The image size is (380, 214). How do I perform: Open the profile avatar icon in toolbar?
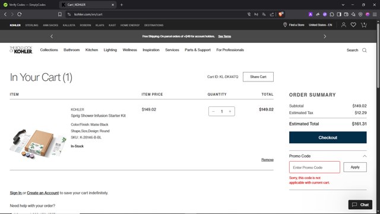(x=368, y=14)
